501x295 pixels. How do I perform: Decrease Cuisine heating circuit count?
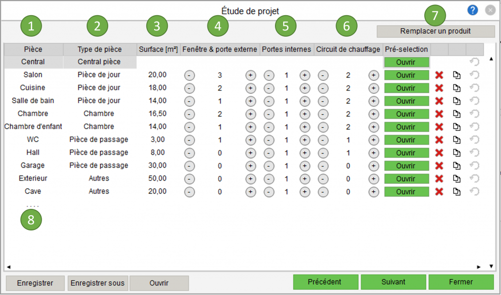click(x=323, y=88)
